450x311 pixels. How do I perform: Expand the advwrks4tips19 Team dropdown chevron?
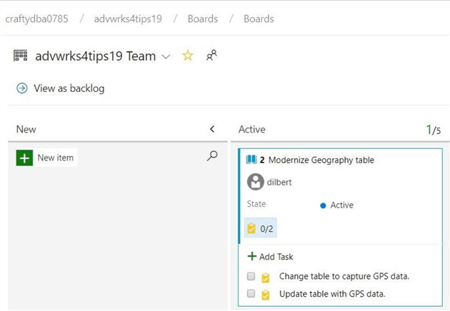[x=166, y=56]
